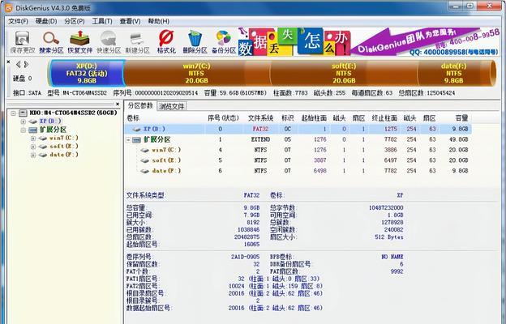506x324 pixels.
Task: Collapse the 扩展分区 node in tree
Action: pos(23,130)
